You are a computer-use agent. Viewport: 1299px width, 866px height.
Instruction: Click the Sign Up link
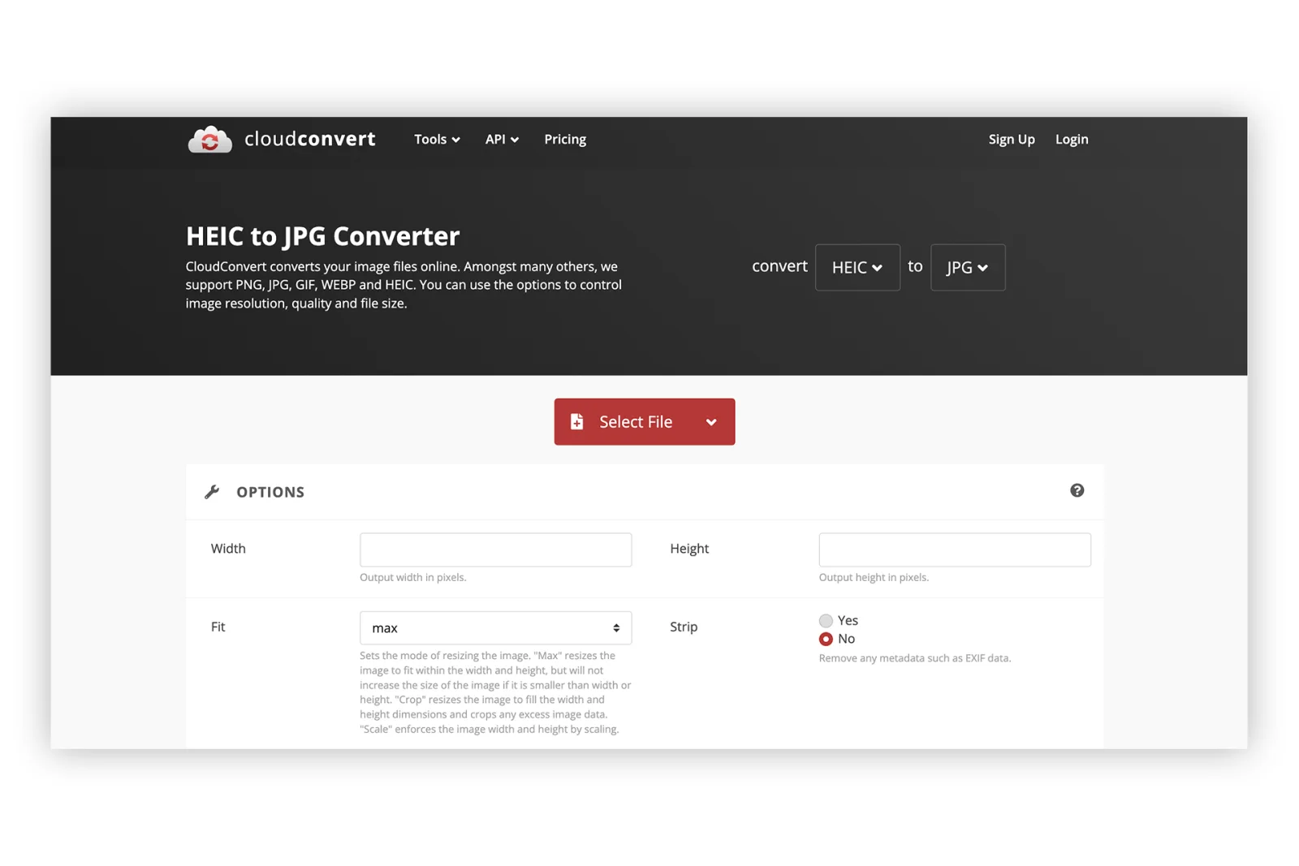point(1012,140)
